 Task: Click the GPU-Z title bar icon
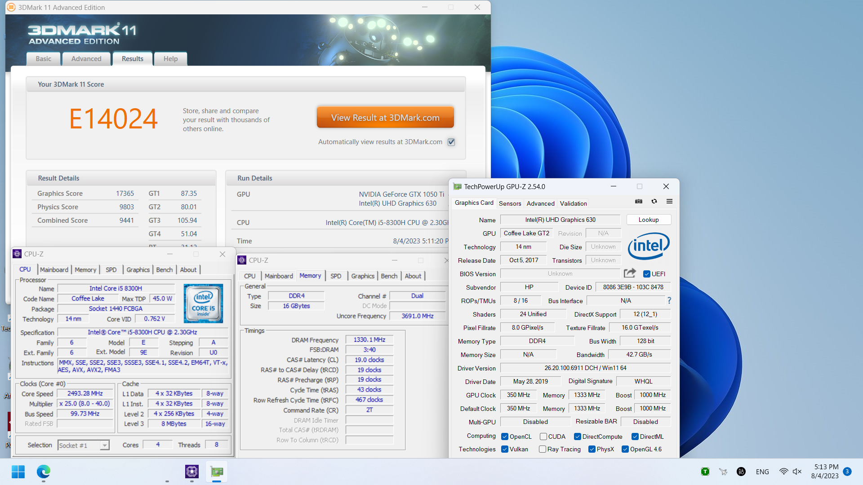pyautogui.click(x=457, y=186)
